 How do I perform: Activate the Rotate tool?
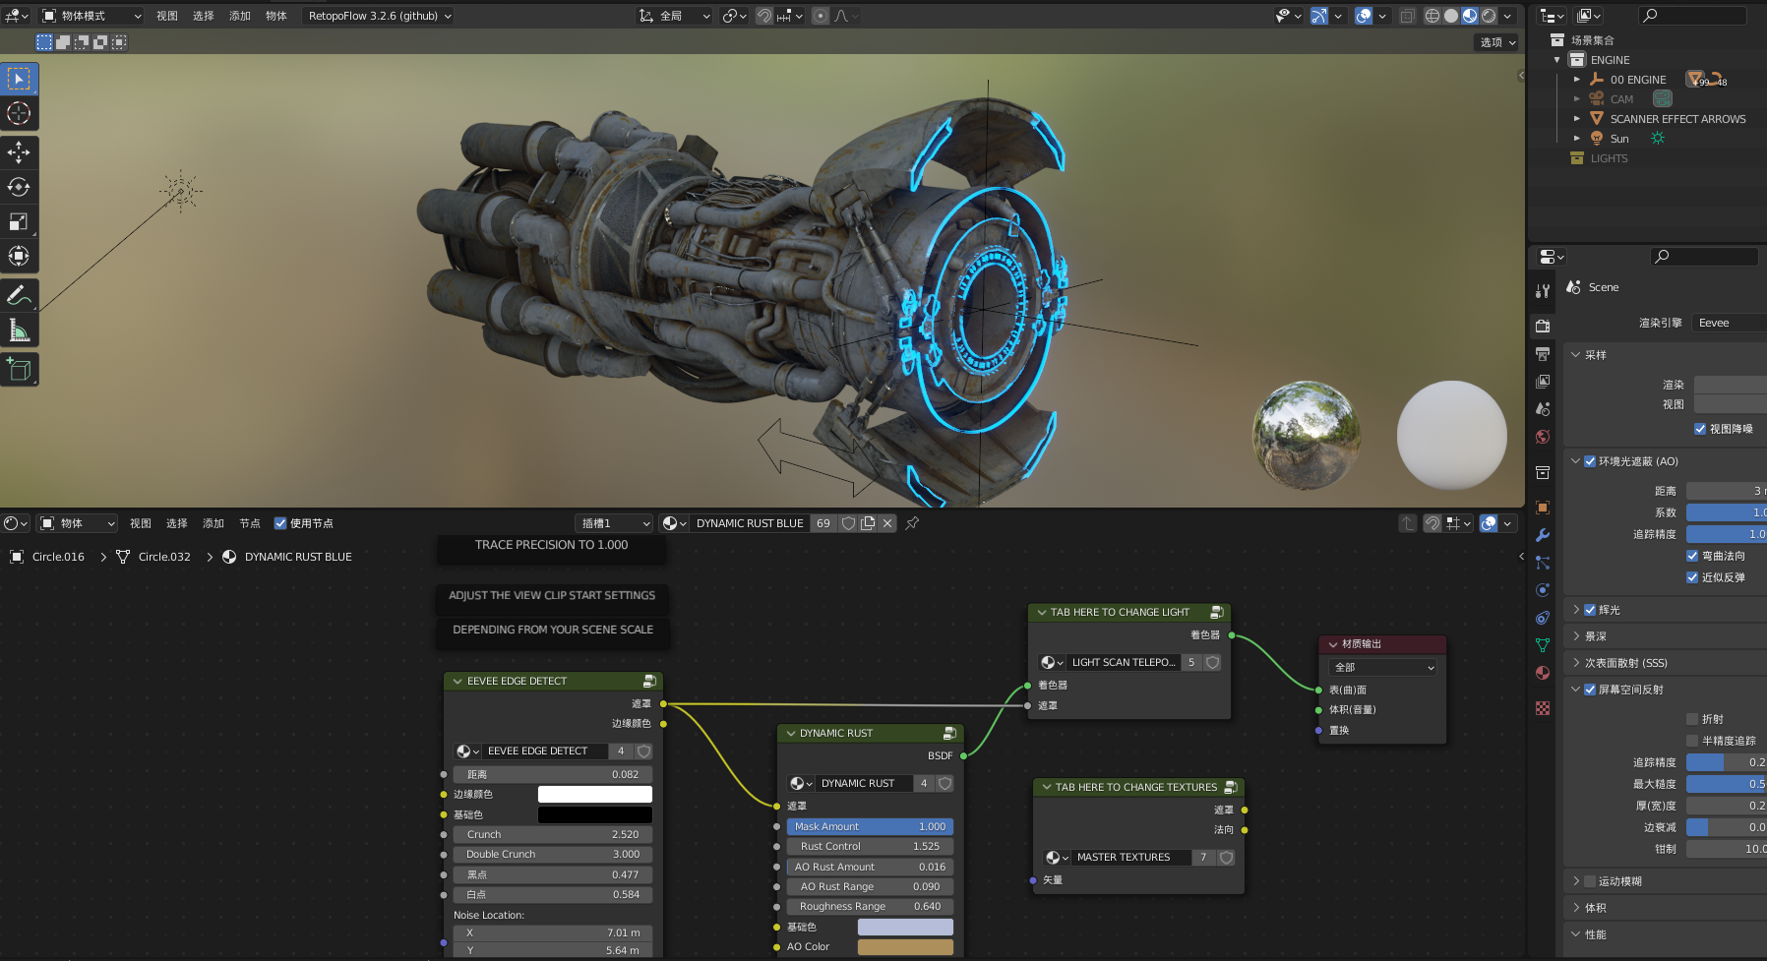[x=19, y=187]
